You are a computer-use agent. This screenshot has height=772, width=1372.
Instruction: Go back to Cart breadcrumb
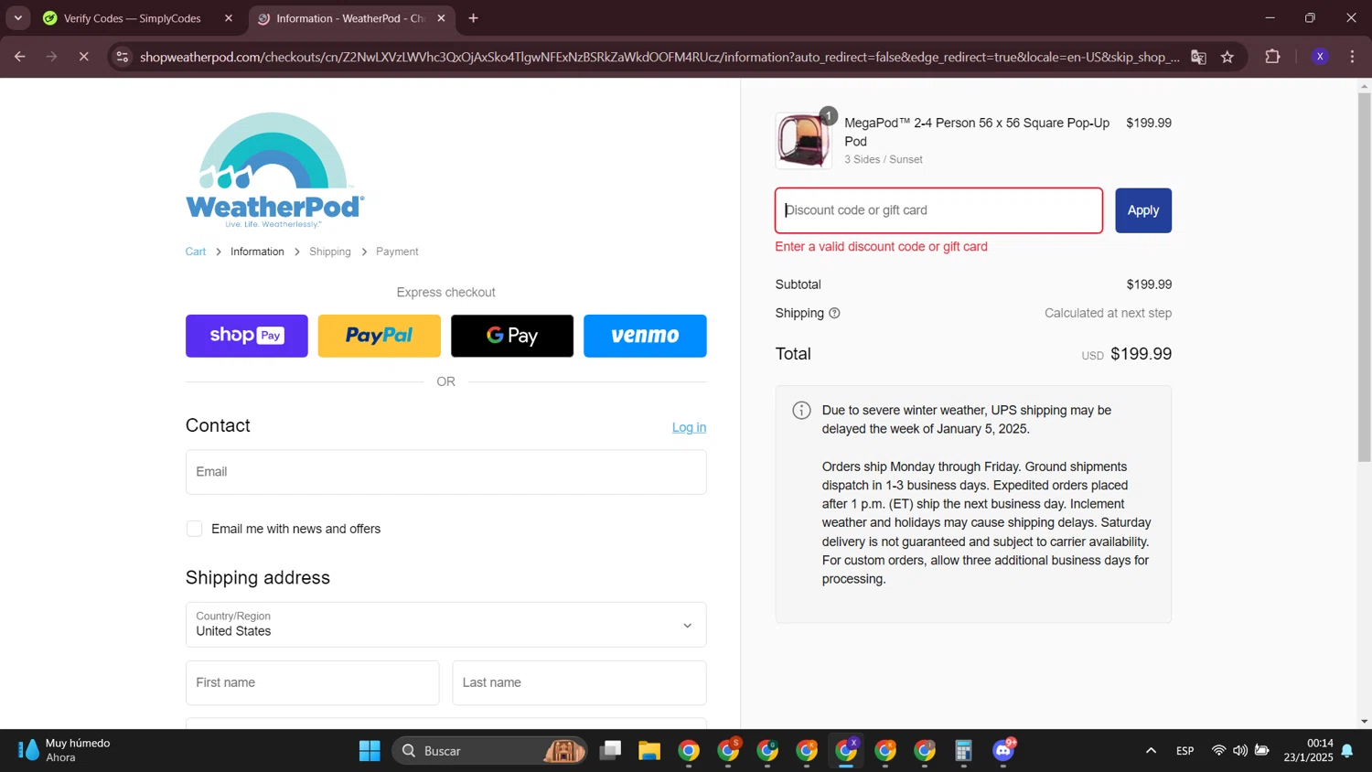pyautogui.click(x=196, y=252)
